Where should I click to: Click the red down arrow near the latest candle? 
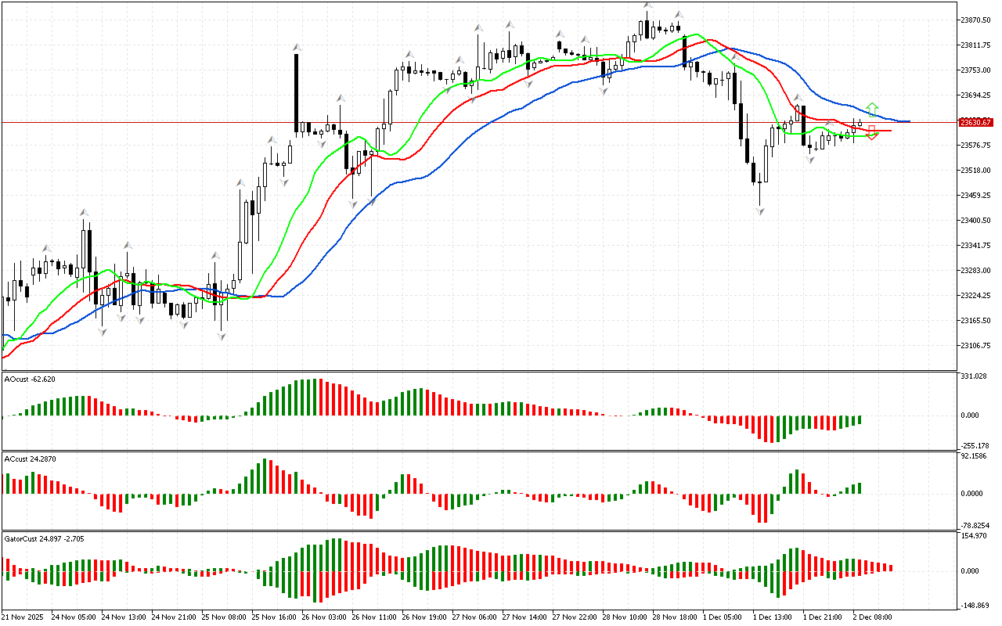pos(871,133)
